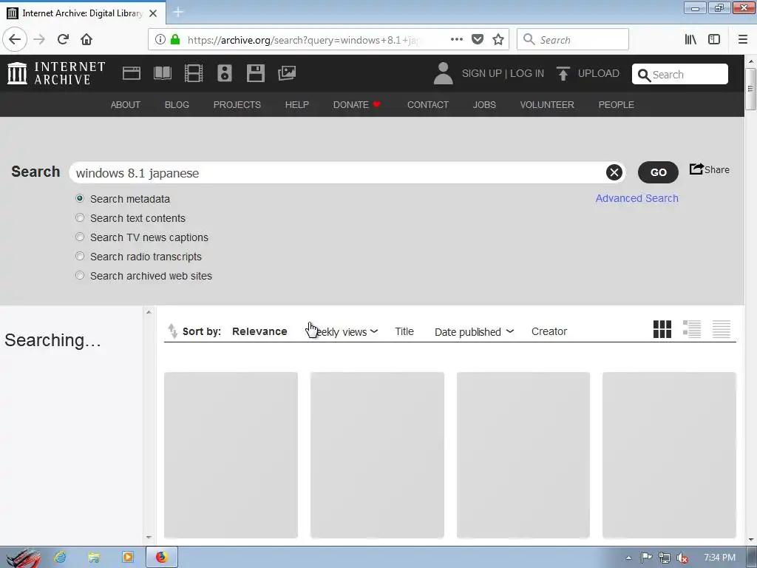Open the BLOG menu item

pos(177,105)
